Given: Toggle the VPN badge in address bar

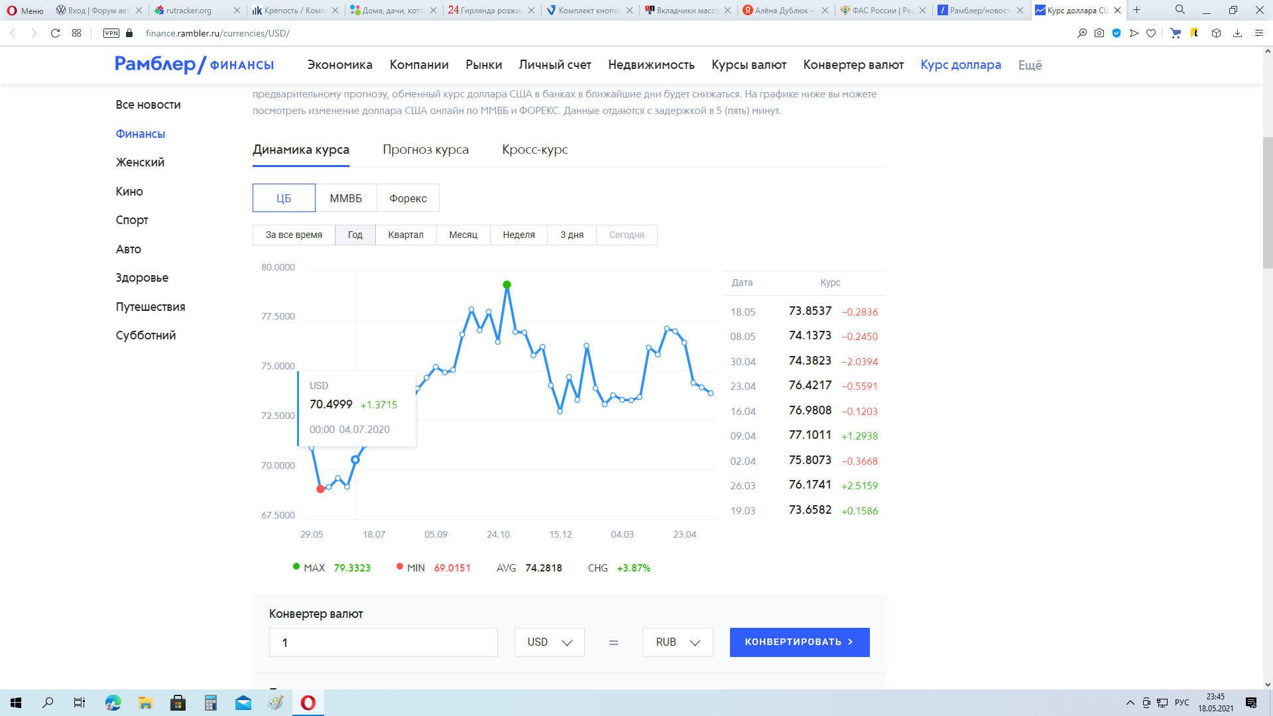Looking at the screenshot, I should pos(111,33).
